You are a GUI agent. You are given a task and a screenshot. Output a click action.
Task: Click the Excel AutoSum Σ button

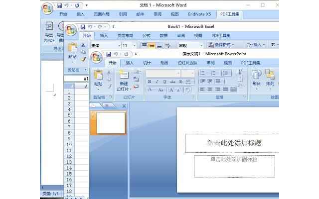274,45
